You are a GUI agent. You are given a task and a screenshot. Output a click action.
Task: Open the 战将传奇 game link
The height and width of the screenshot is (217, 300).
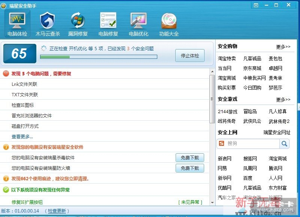click(227, 121)
